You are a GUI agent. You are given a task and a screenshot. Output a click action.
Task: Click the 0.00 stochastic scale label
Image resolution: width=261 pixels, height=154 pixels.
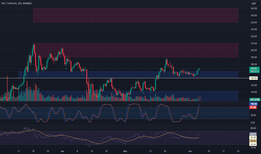pyautogui.click(x=253, y=123)
